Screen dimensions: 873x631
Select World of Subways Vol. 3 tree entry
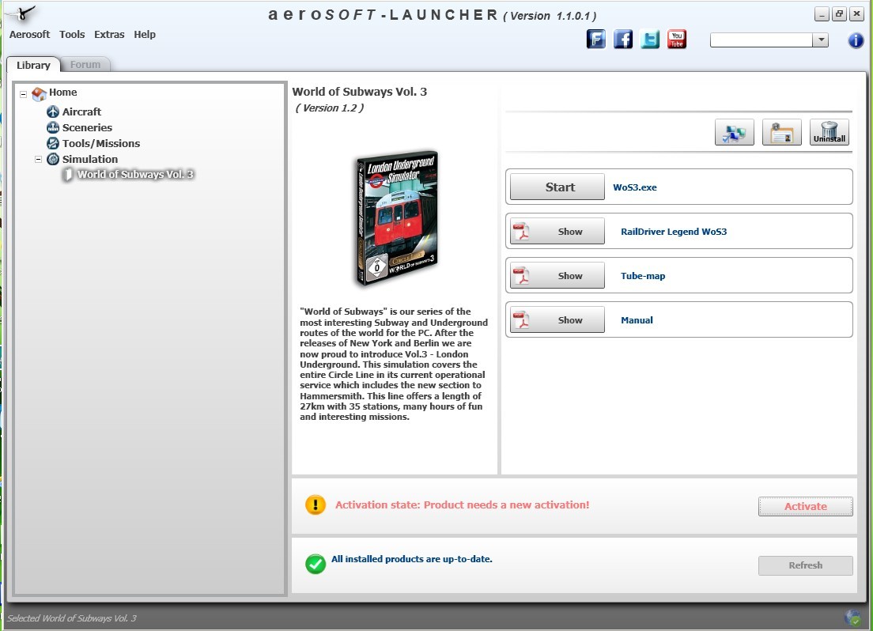(x=135, y=174)
